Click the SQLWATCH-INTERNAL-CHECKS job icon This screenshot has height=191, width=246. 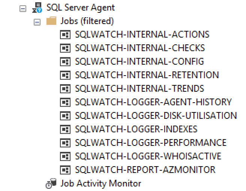click(65, 48)
